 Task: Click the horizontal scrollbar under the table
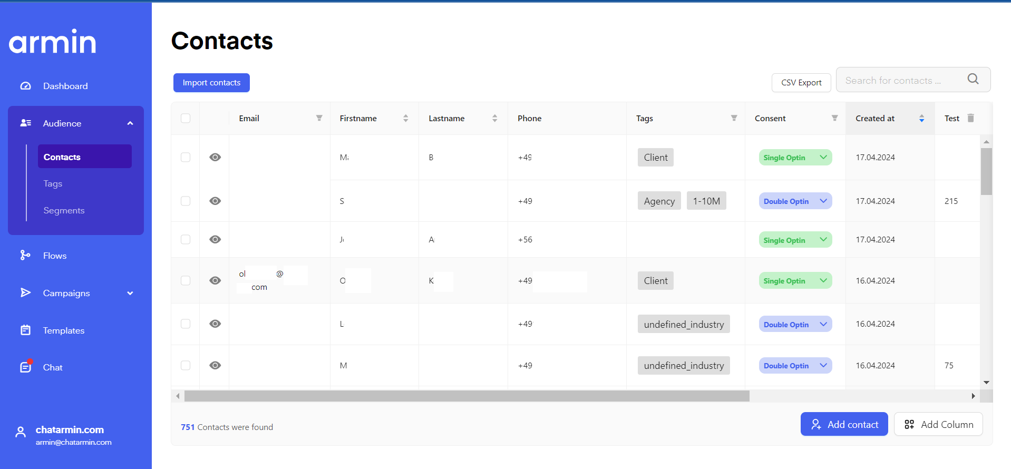pyautogui.click(x=466, y=396)
